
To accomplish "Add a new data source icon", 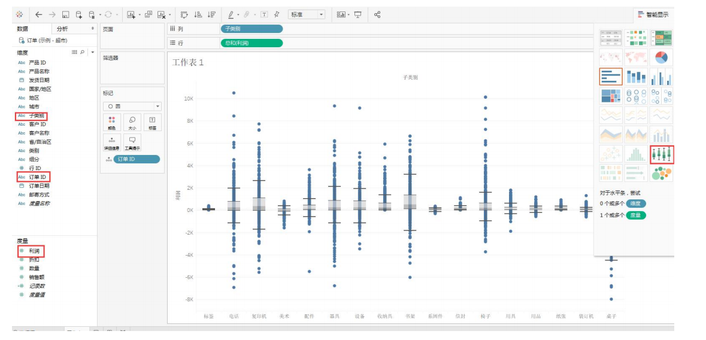I will pyautogui.click(x=79, y=14).
